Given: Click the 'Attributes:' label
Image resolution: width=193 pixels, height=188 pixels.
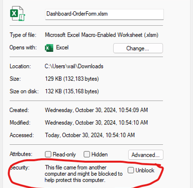Looking at the screenshot, I should point(21,154).
